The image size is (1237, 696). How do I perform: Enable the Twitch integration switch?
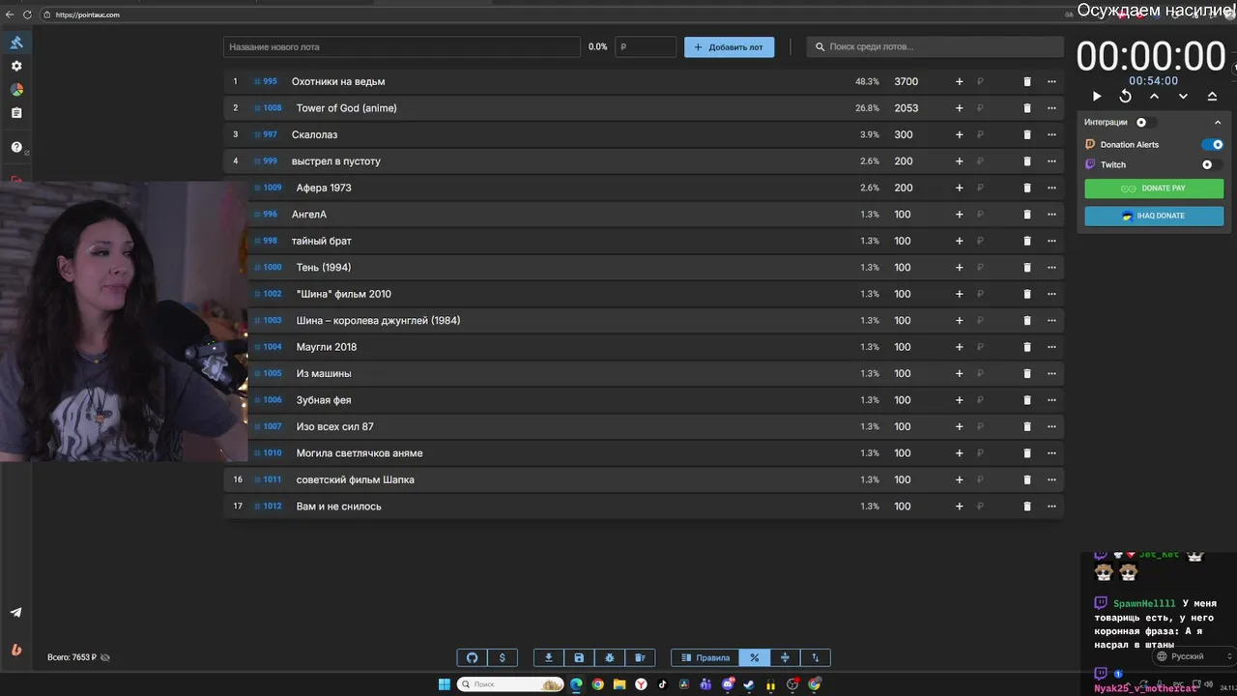[x=1212, y=165]
